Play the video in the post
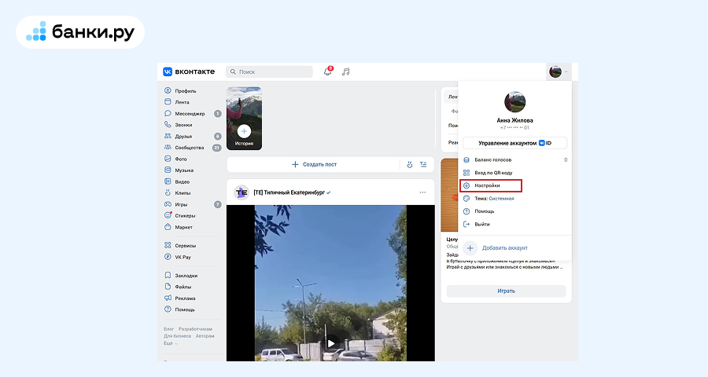 331,344
